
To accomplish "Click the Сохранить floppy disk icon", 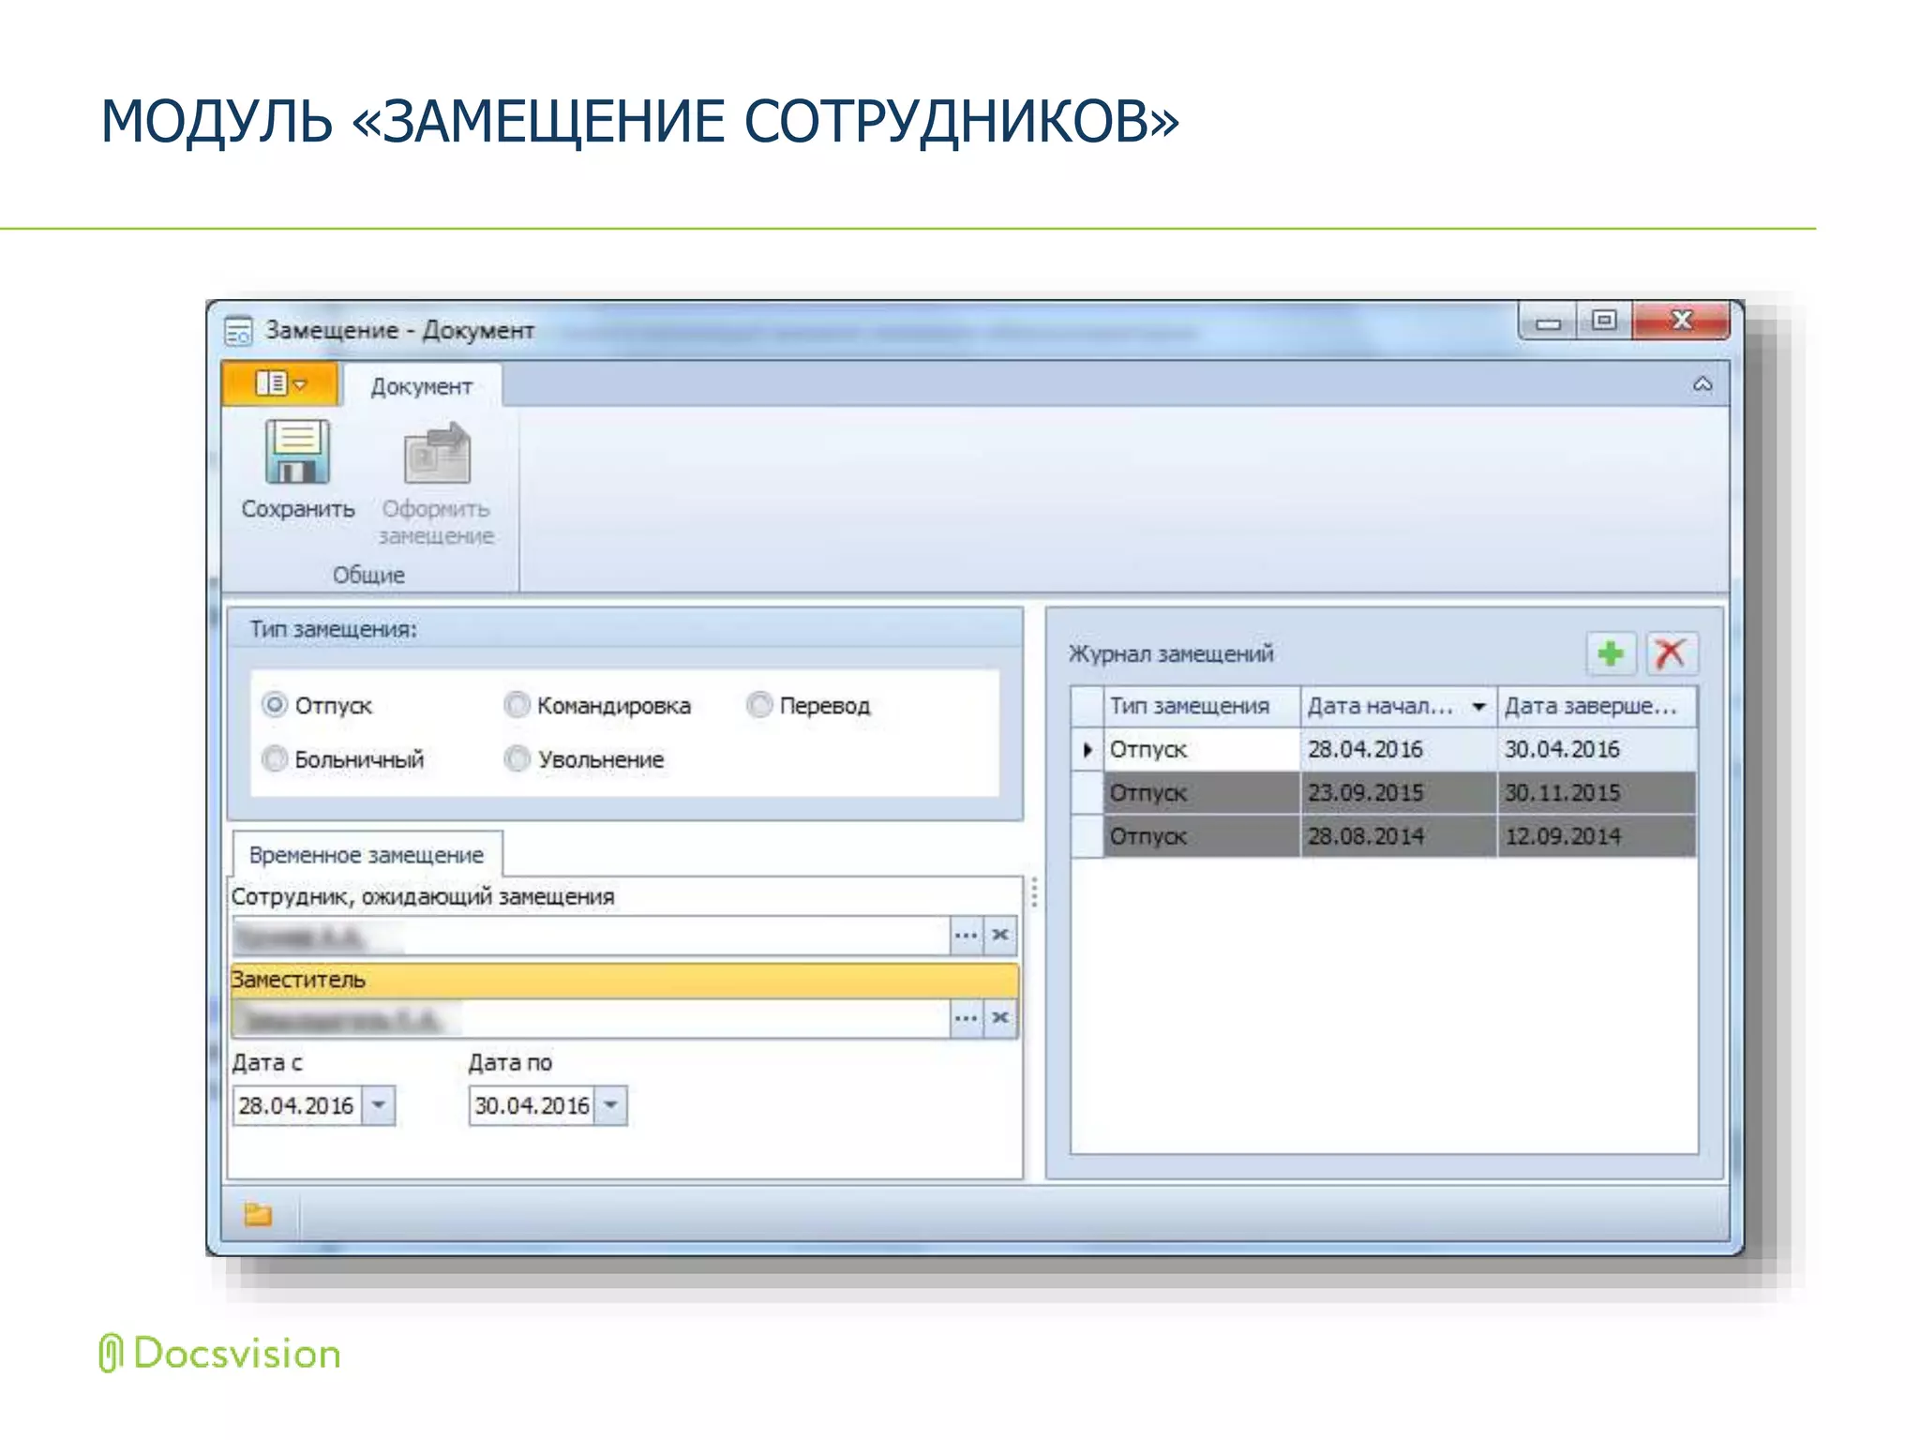I will [297, 452].
